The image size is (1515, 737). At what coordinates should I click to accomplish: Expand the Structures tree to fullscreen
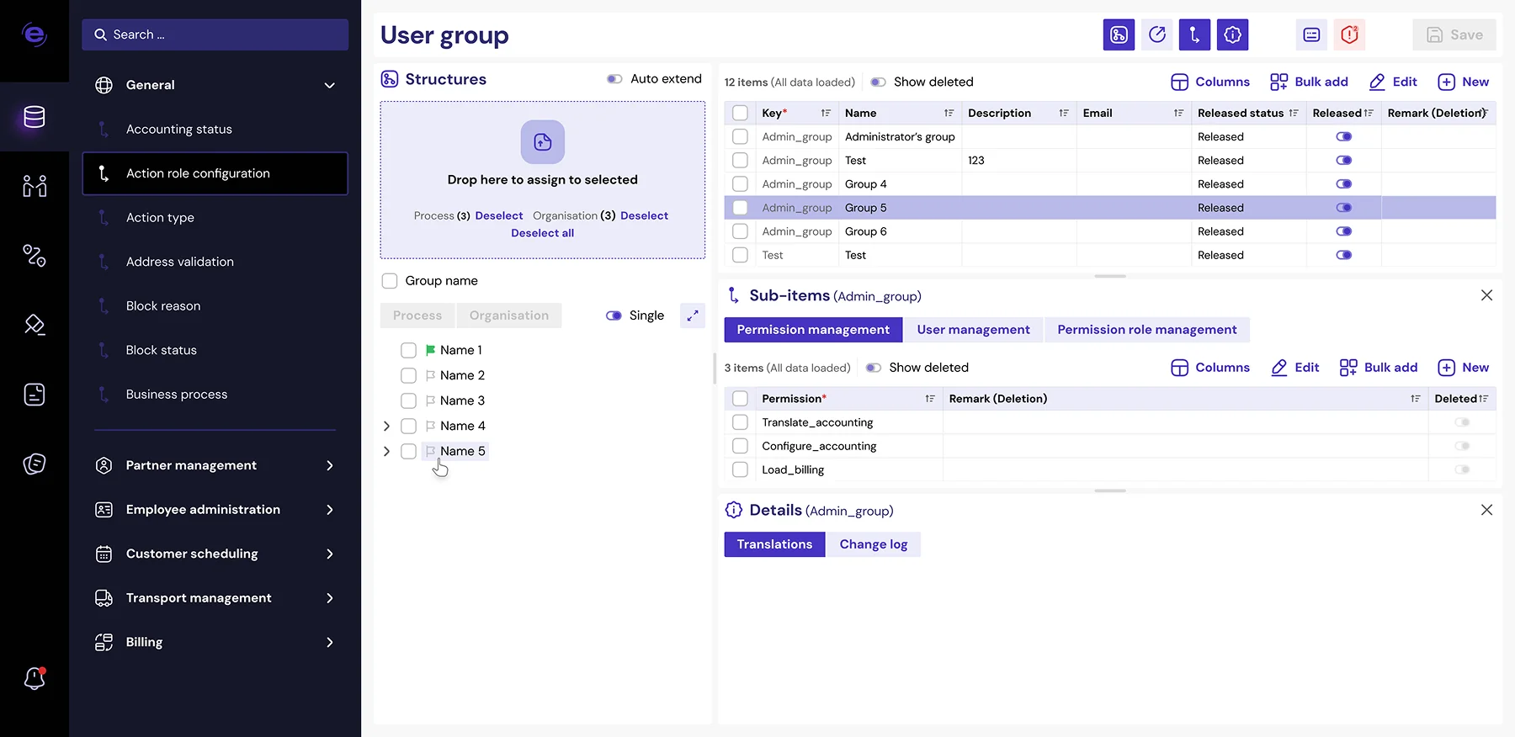(x=693, y=315)
